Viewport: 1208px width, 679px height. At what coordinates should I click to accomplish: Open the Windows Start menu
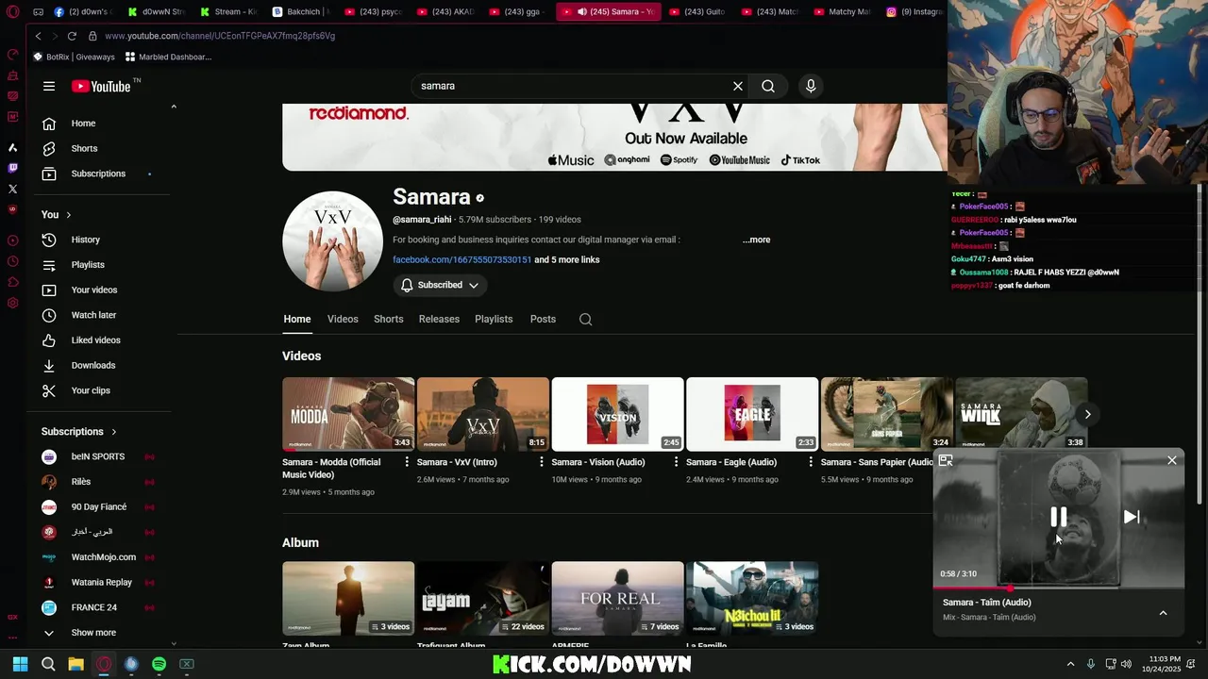(20, 664)
